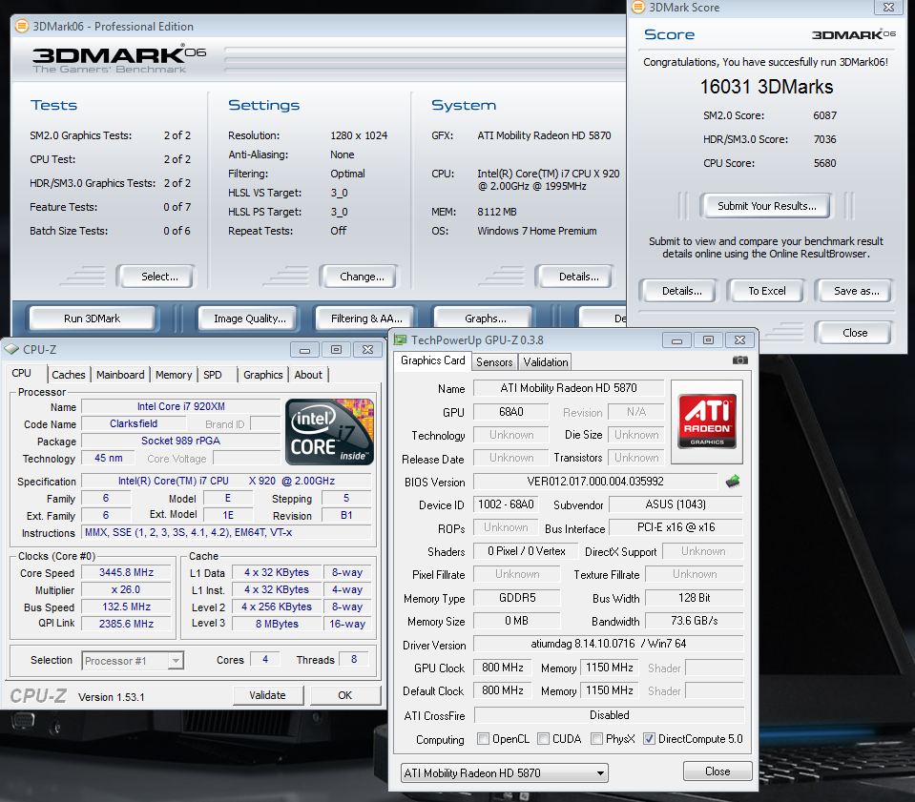Click the GPU-Z screenshot camera icon
Viewport: 915px width, 802px height.
[740, 360]
